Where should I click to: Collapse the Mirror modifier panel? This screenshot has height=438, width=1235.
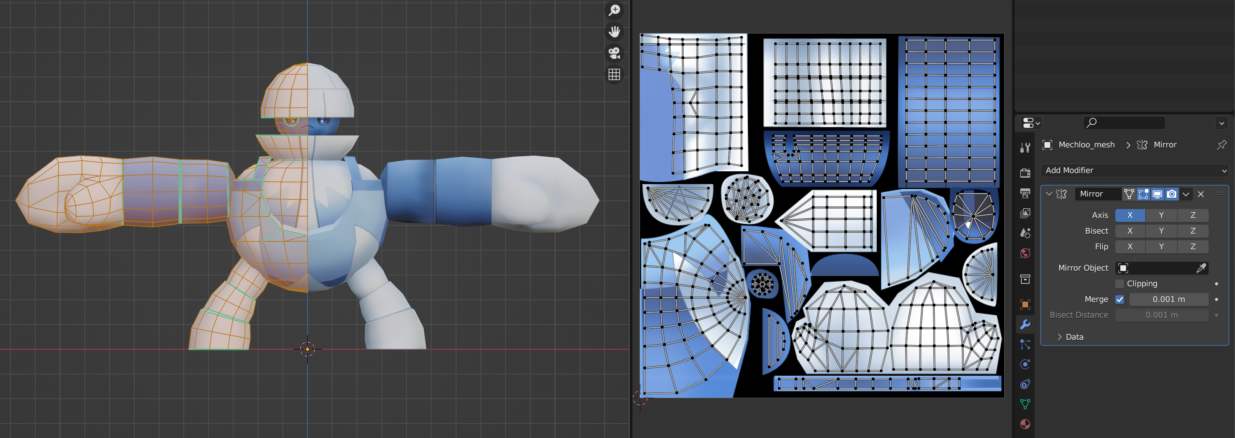1049,194
